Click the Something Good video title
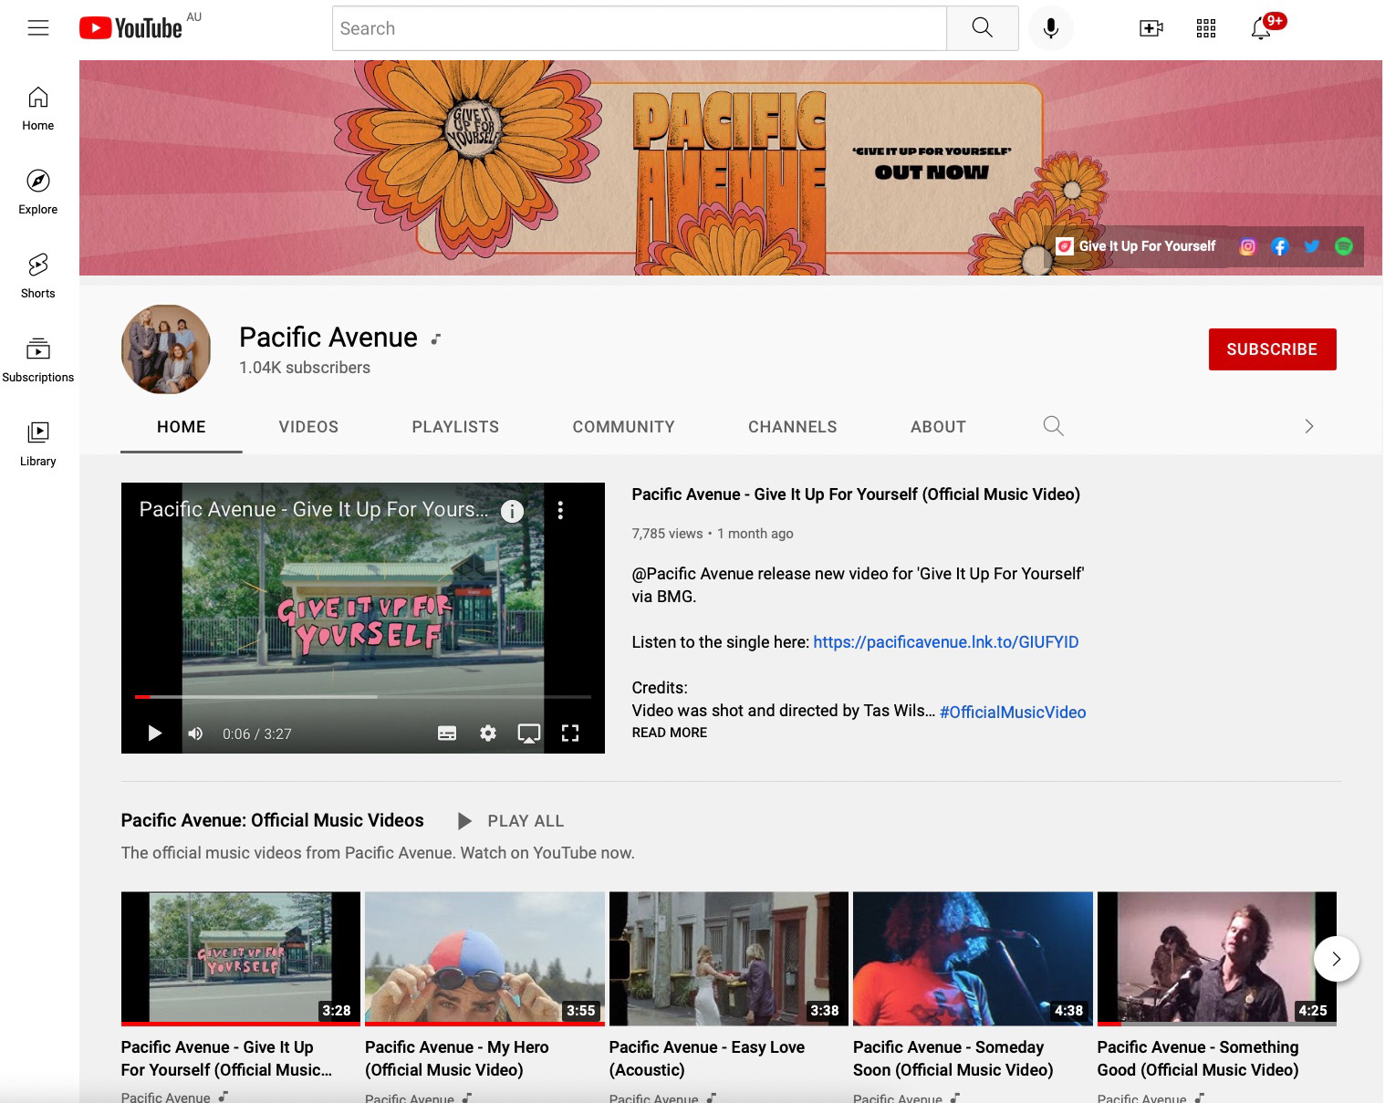Viewport: 1385px width, 1103px height. [1198, 1058]
